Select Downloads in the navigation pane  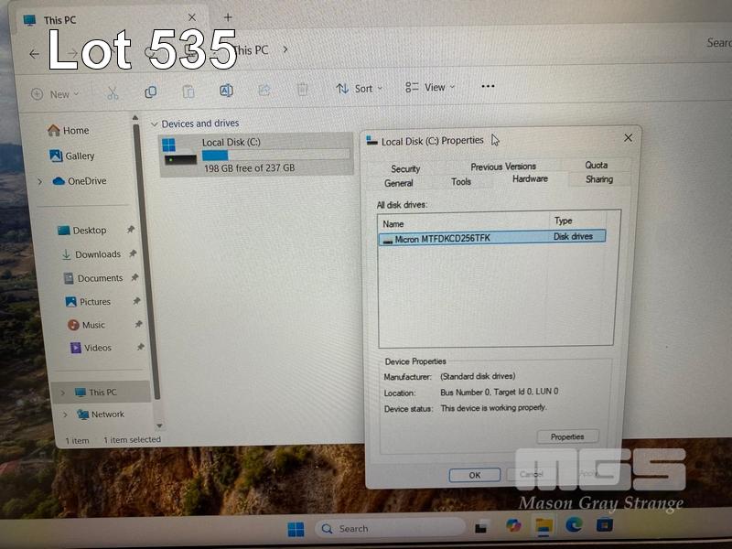coord(97,254)
